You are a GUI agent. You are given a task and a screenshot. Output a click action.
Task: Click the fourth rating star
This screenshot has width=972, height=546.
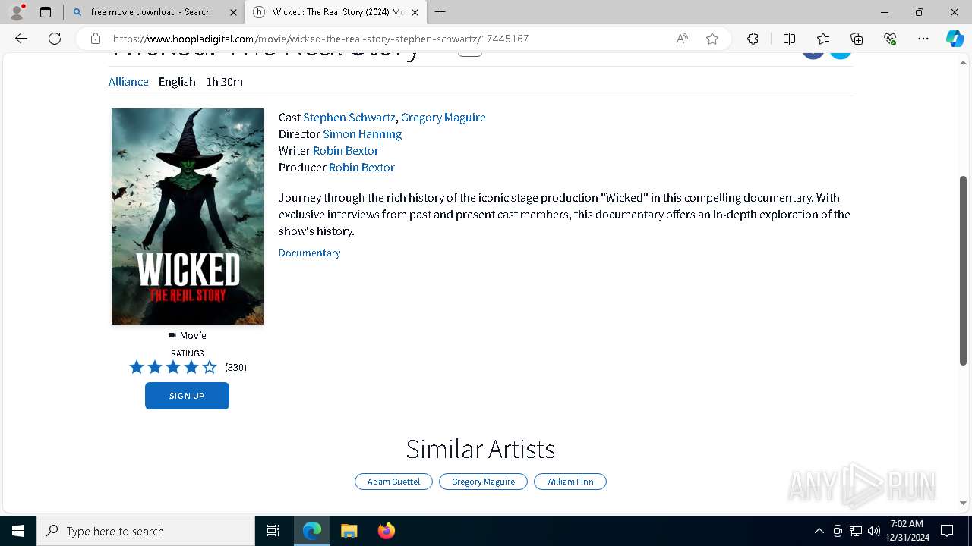point(191,367)
